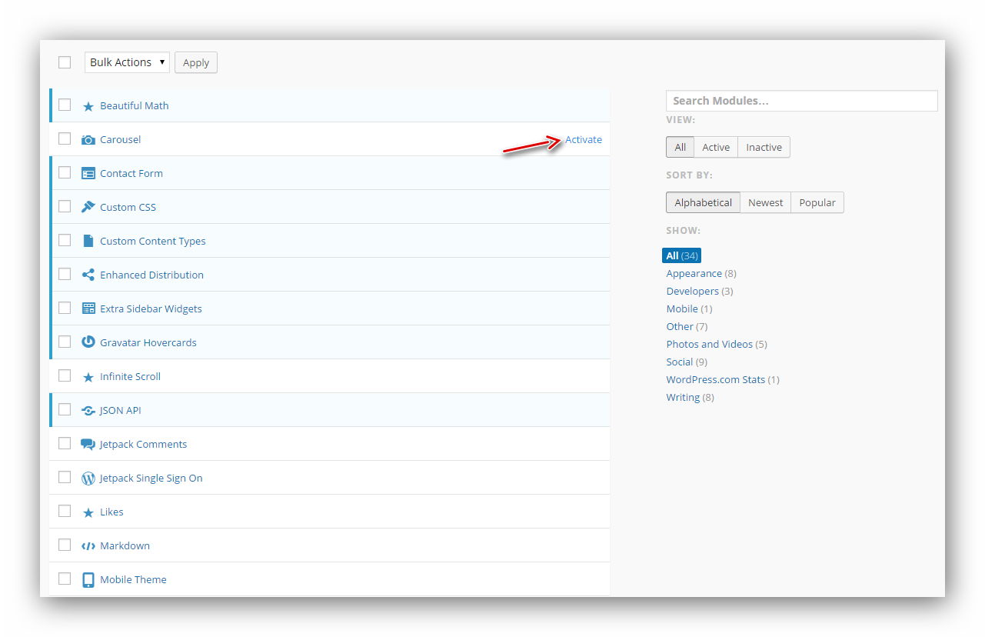The width and height of the screenshot is (985, 637).
Task: Tick the Custom CSS checkbox
Action: [65, 206]
